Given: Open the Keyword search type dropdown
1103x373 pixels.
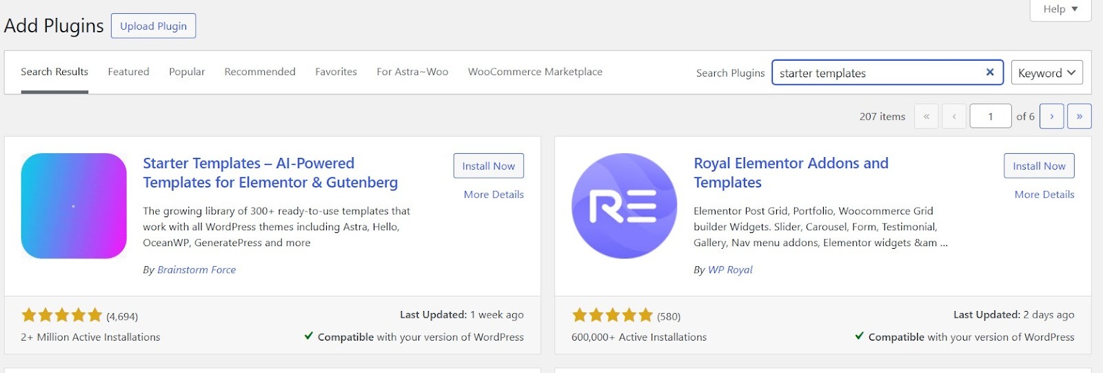Looking at the screenshot, I should [1046, 72].
